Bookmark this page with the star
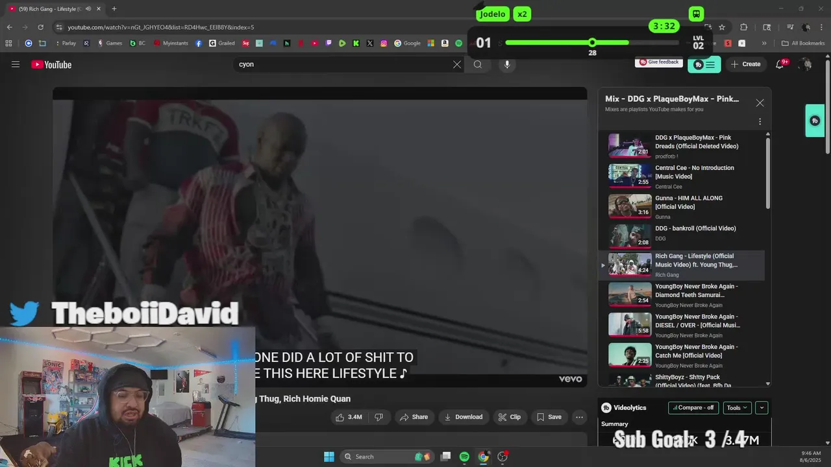Screen dimensions: 831x467 [x=722, y=27]
